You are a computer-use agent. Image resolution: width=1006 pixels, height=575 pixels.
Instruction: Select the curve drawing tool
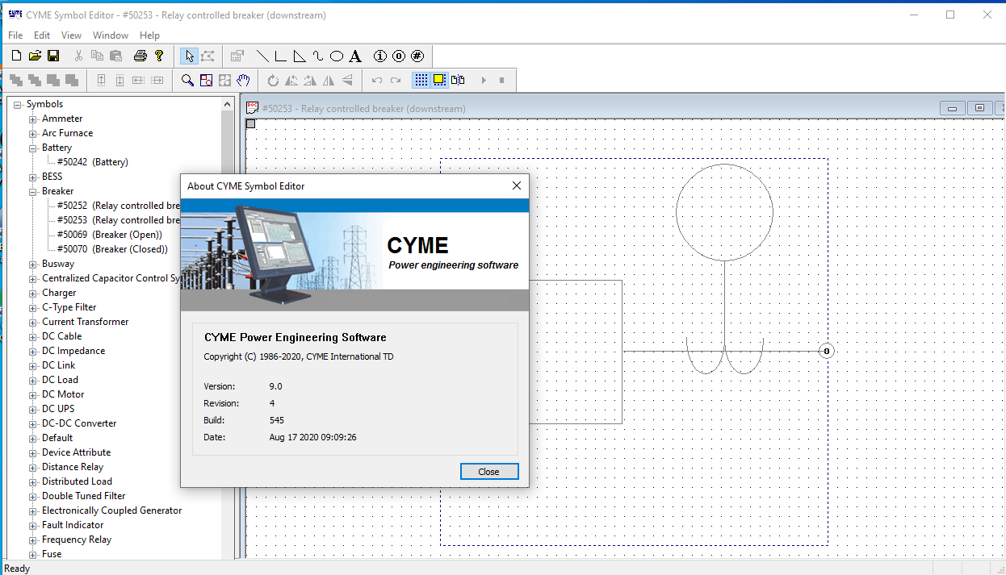click(318, 56)
